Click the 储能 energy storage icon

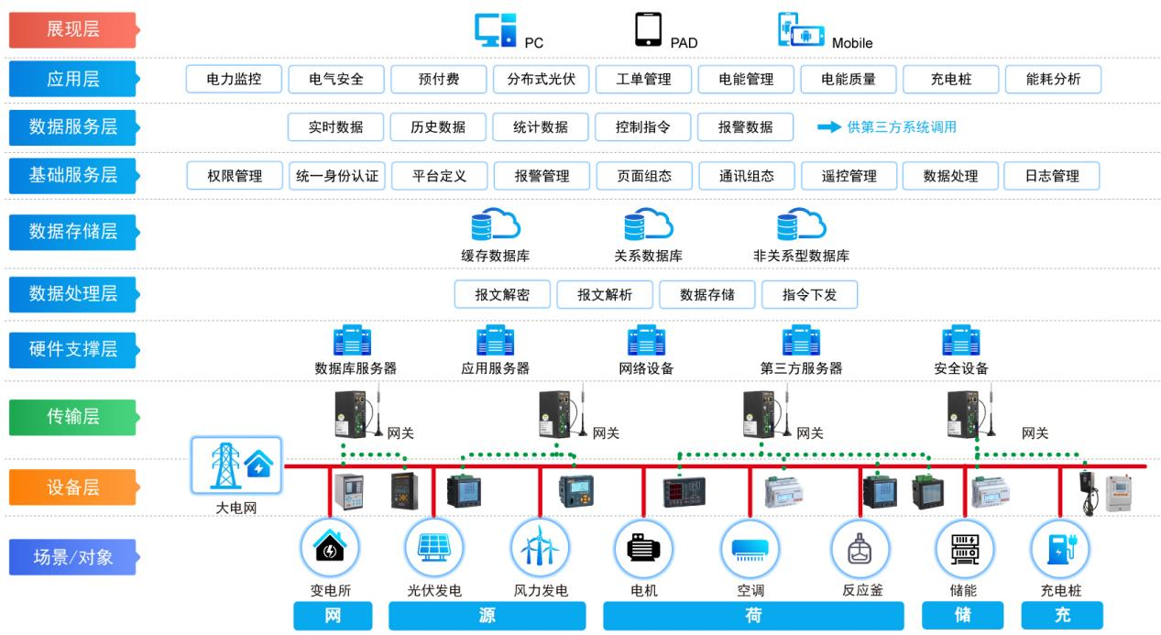(962, 548)
